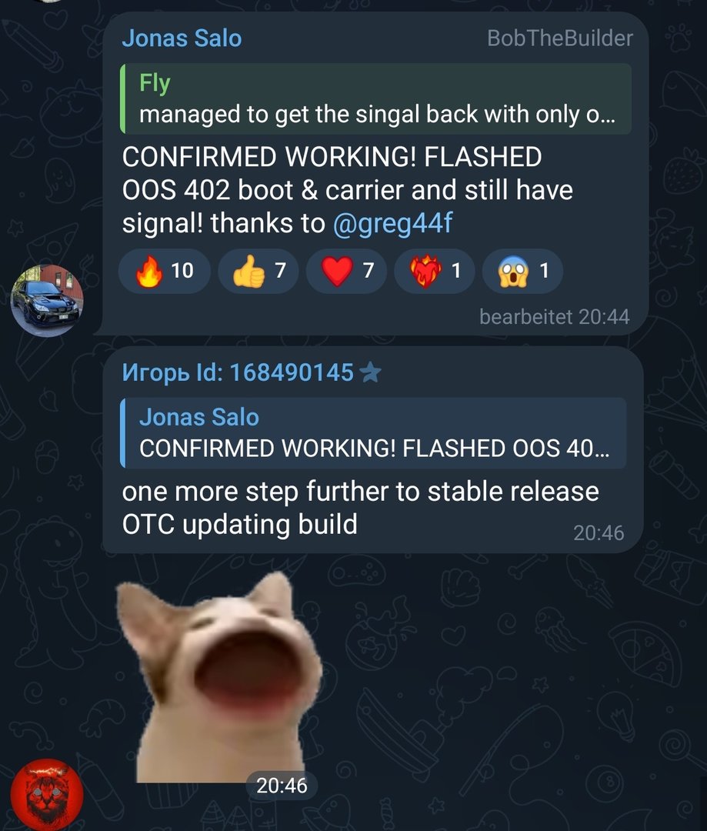
Task: Tap the sticker's 20:46 timestamp badge
Action: tap(282, 786)
